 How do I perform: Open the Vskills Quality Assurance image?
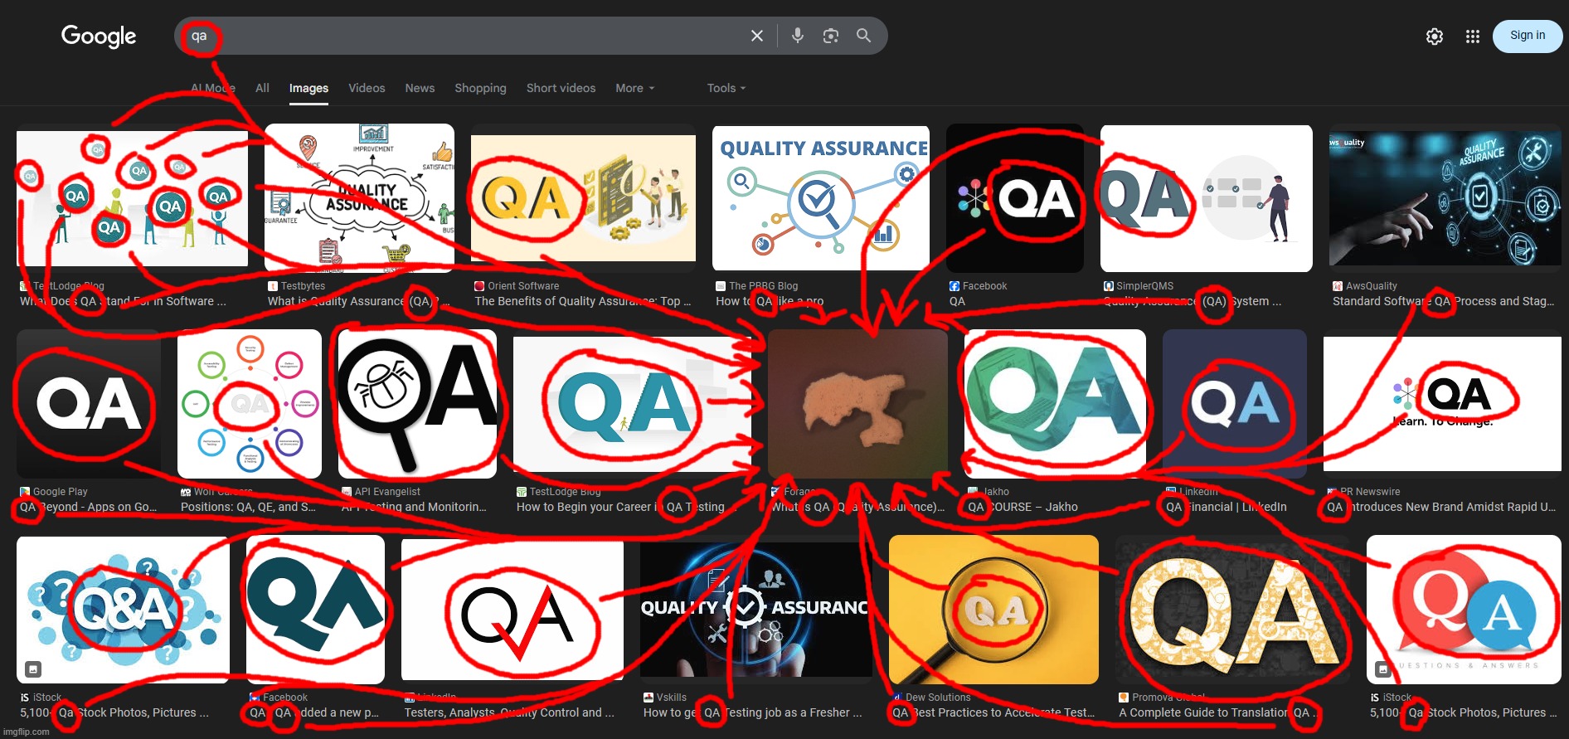point(755,610)
